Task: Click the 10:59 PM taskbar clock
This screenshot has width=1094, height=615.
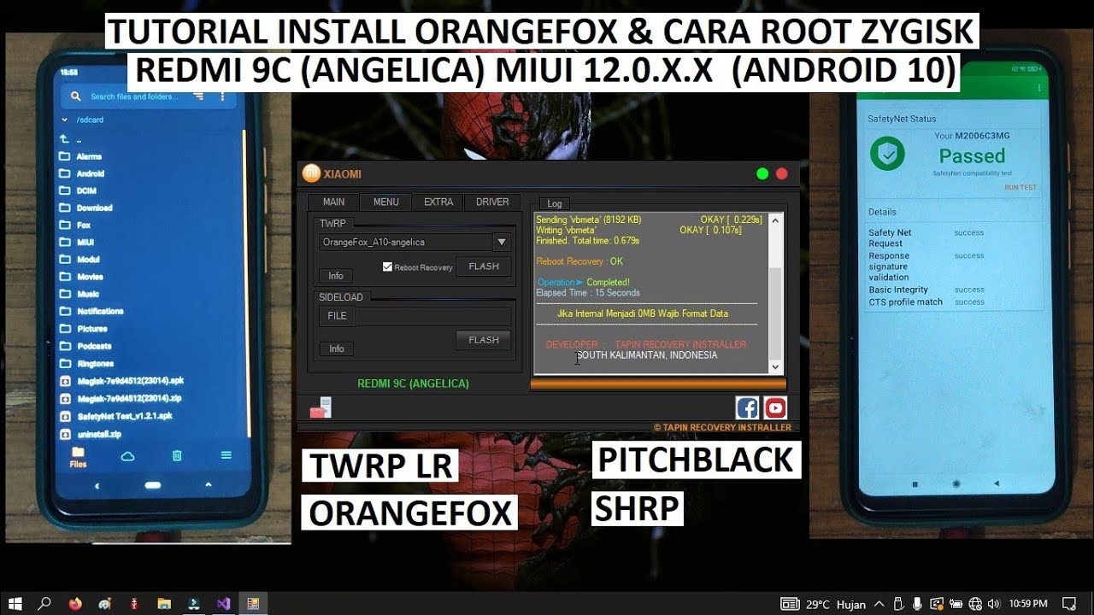Action: coord(1028,604)
